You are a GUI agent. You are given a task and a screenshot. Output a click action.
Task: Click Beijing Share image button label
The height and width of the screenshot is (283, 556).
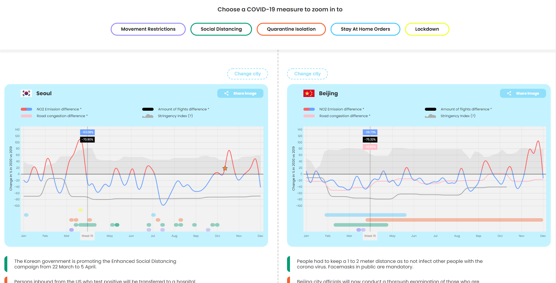coord(527,93)
